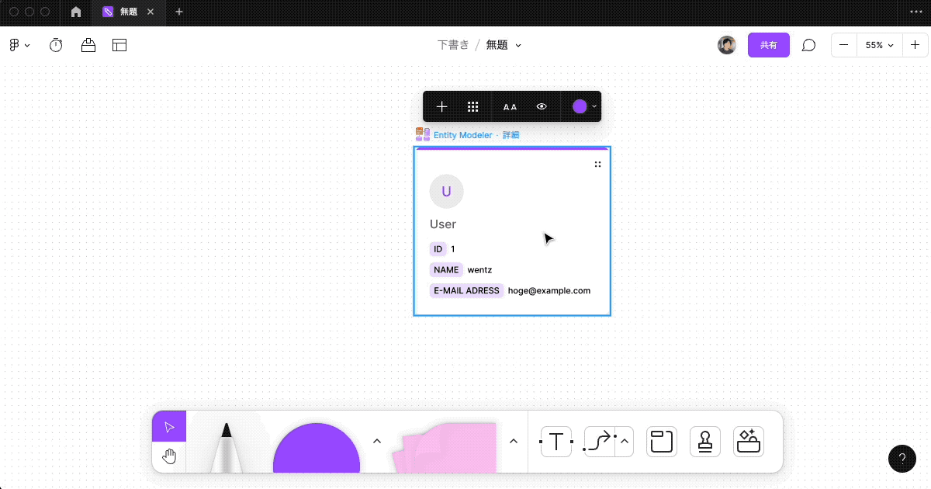Close the 無題 tab
The image size is (931, 489).
[x=151, y=12]
